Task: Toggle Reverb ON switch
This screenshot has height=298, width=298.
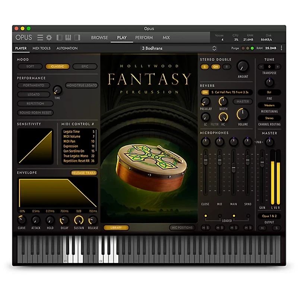Action: tap(205, 92)
